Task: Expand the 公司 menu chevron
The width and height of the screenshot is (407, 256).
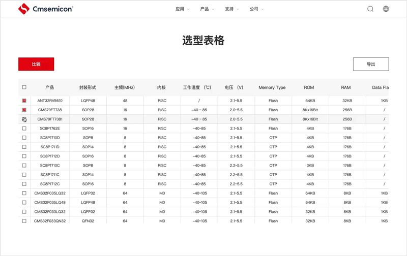Action: click(263, 9)
